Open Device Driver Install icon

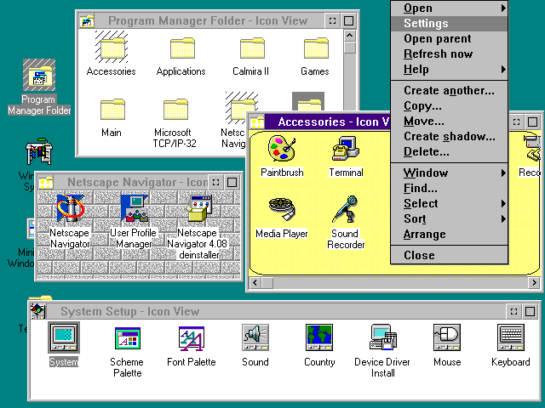382,338
